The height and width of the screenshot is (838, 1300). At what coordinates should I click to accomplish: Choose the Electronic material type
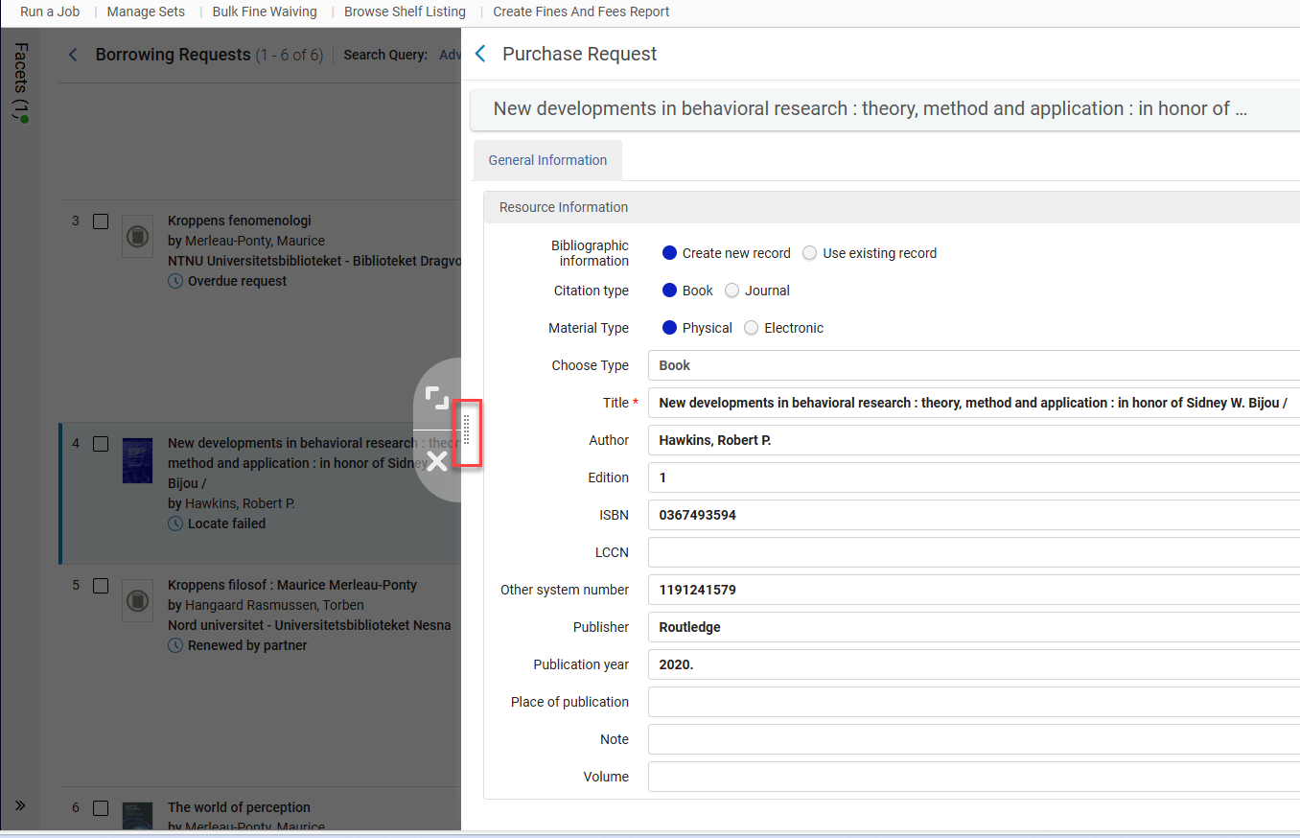(752, 328)
